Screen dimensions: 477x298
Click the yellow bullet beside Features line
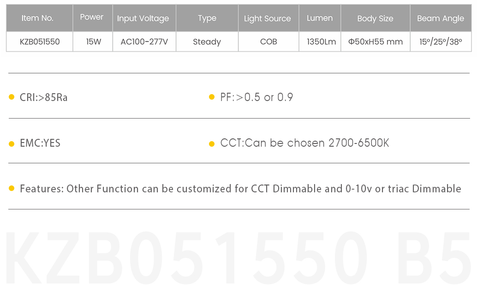click(12, 189)
